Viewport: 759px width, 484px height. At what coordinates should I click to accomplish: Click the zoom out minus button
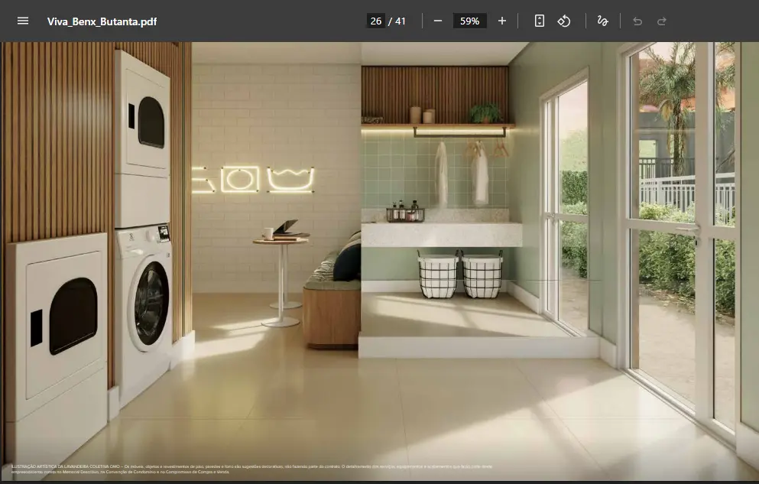pyautogui.click(x=438, y=21)
